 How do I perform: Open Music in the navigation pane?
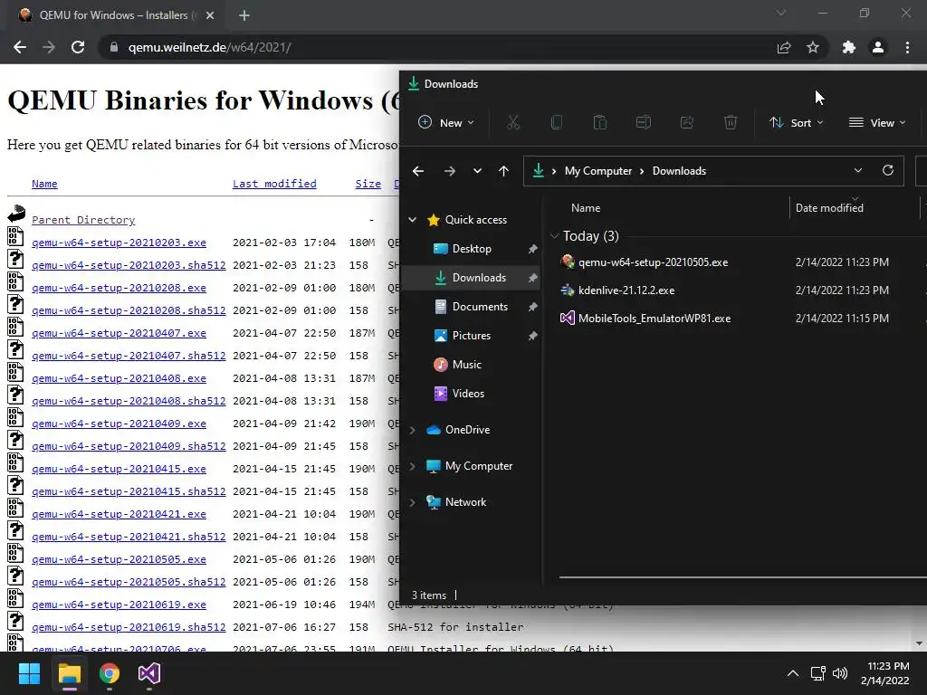point(471,364)
